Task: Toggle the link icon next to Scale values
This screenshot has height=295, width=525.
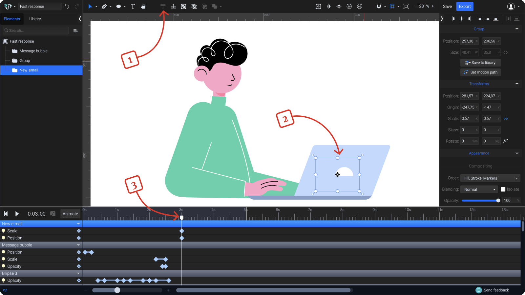Action: point(506,118)
